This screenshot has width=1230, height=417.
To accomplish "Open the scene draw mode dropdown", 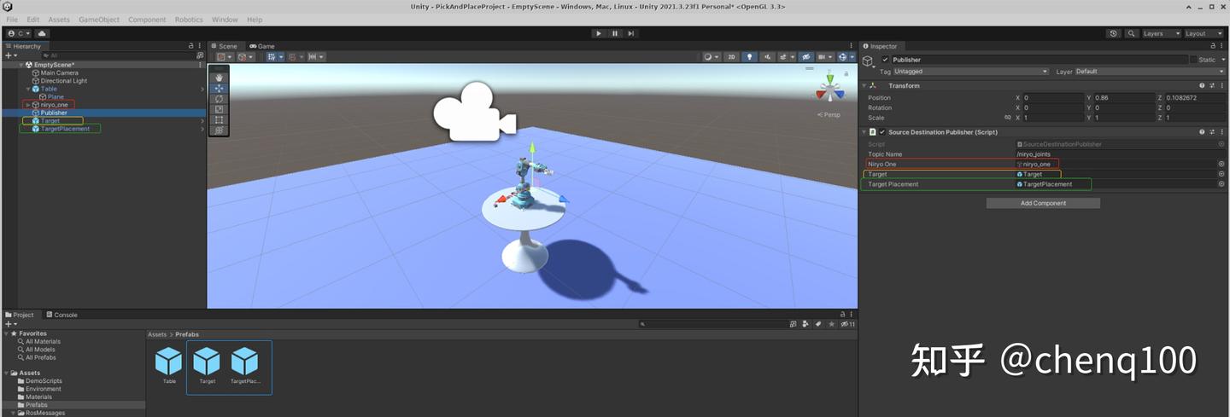I will click(712, 57).
